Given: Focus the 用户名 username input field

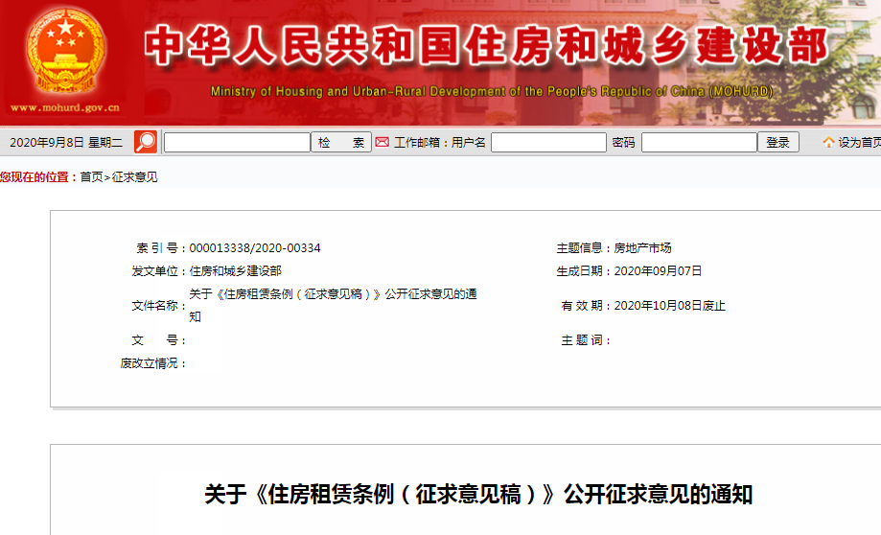Looking at the screenshot, I should click(548, 142).
